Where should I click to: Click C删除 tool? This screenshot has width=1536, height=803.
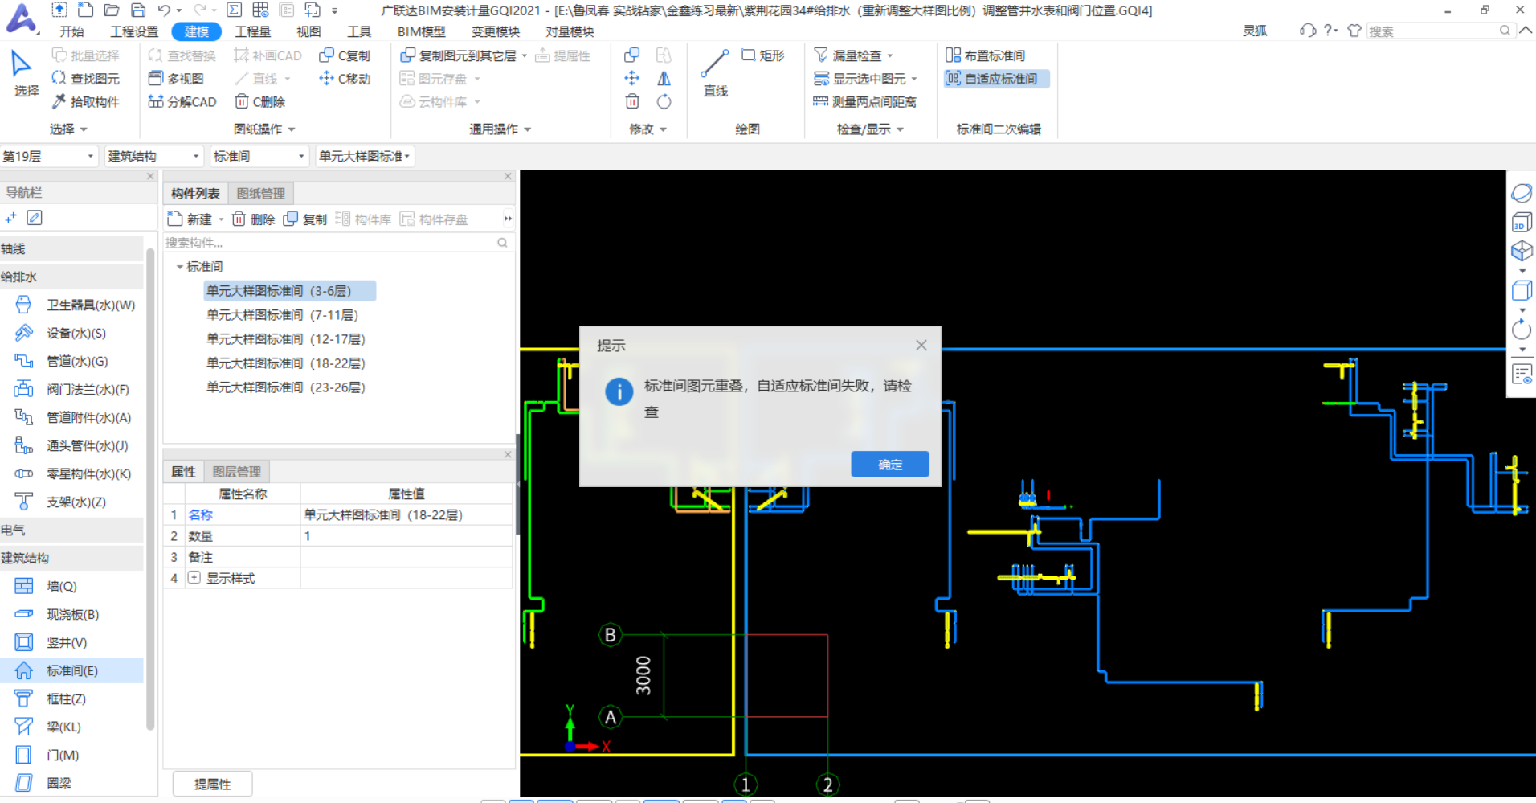point(260,102)
